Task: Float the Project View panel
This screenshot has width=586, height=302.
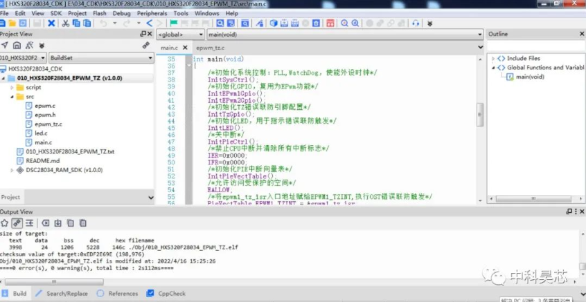Action: coord(143,34)
